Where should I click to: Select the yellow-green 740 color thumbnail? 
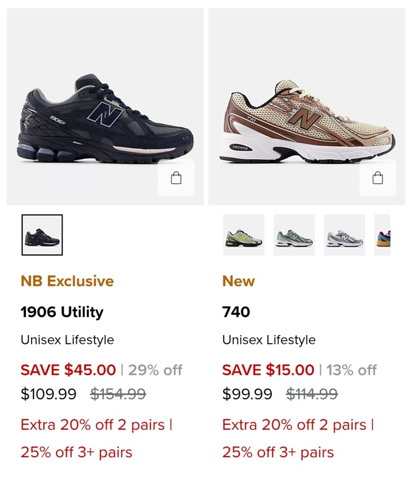coord(244,235)
